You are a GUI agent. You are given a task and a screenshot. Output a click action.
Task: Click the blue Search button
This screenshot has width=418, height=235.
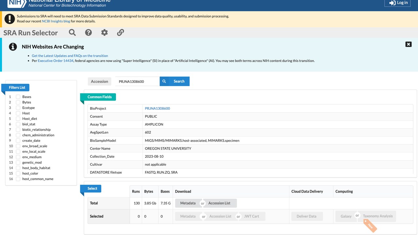click(175, 81)
